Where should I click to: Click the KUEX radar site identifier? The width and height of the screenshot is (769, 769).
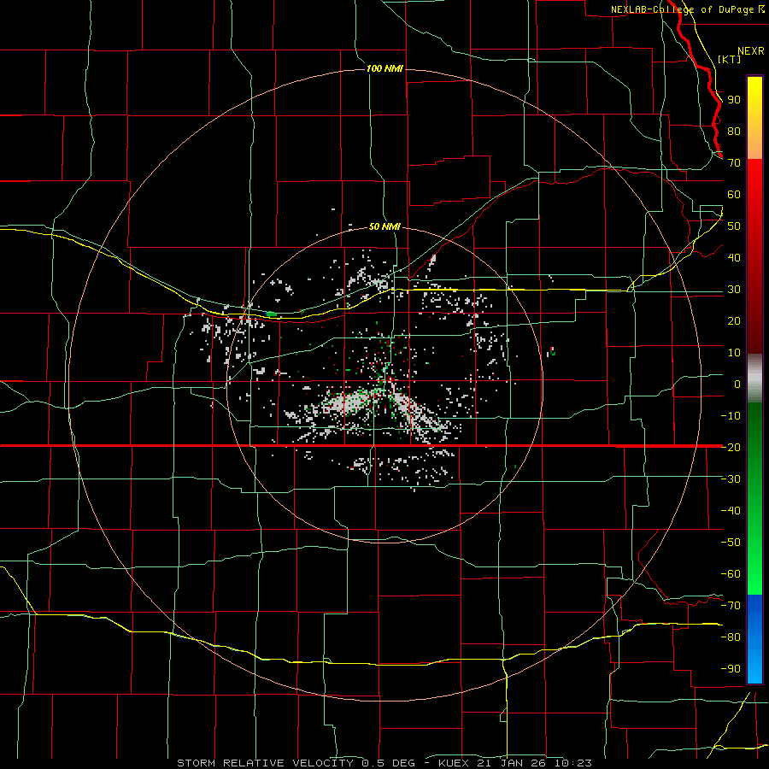tap(454, 763)
